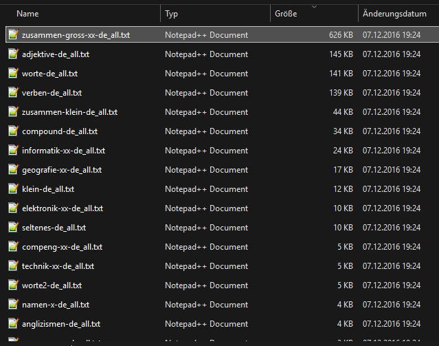Click icon of zusammen-gross-xx-de_all.txt
This screenshot has height=346, width=439.
point(13,34)
